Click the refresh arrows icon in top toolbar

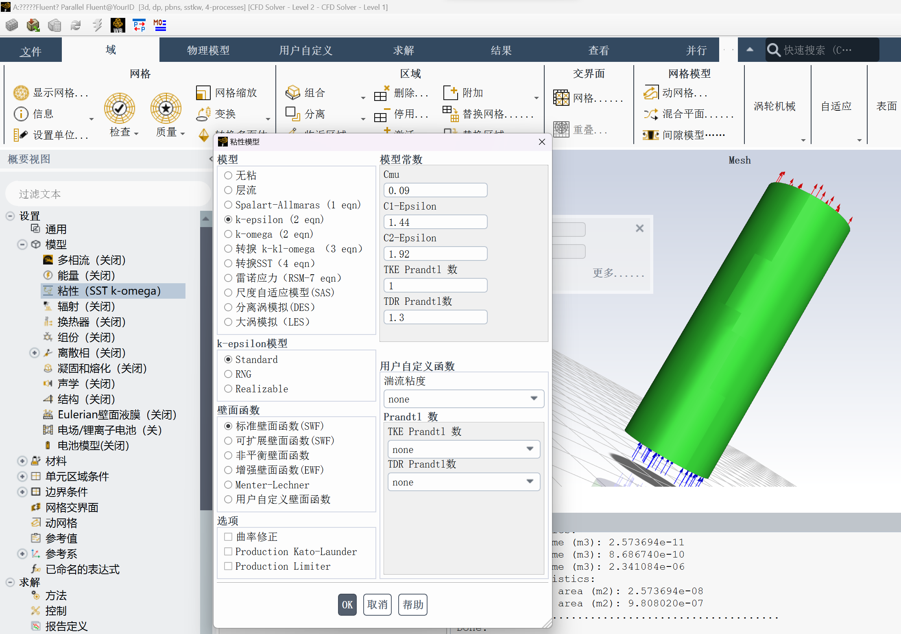(x=76, y=25)
